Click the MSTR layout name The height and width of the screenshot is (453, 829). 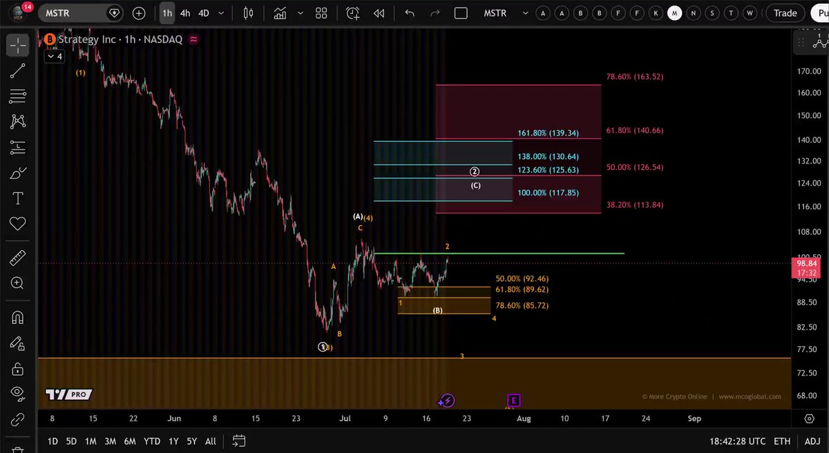pyautogui.click(x=495, y=13)
